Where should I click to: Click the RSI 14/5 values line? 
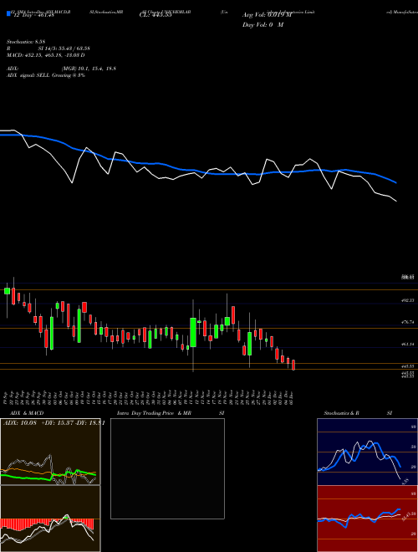point(48,49)
